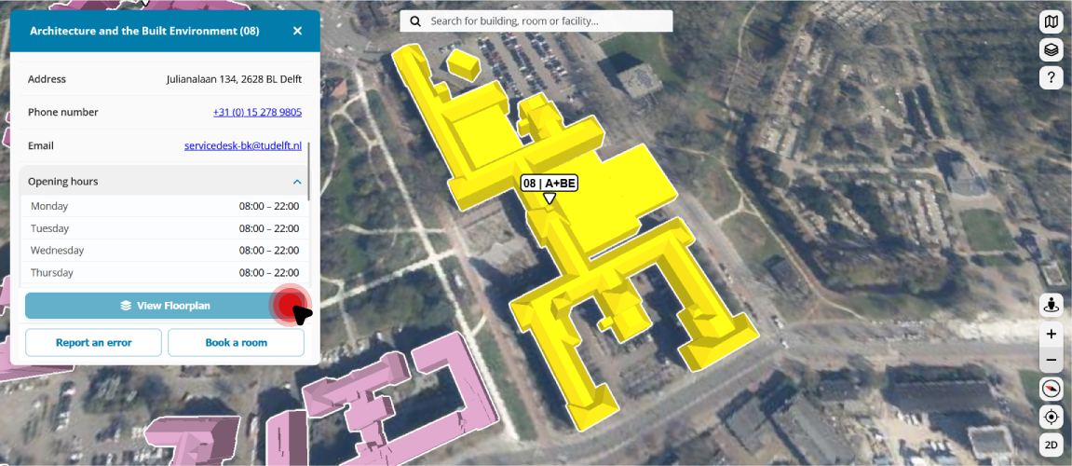The height and width of the screenshot is (466, 1072).
Task: Click the info panel scrollbar
Action: (310, 171)
